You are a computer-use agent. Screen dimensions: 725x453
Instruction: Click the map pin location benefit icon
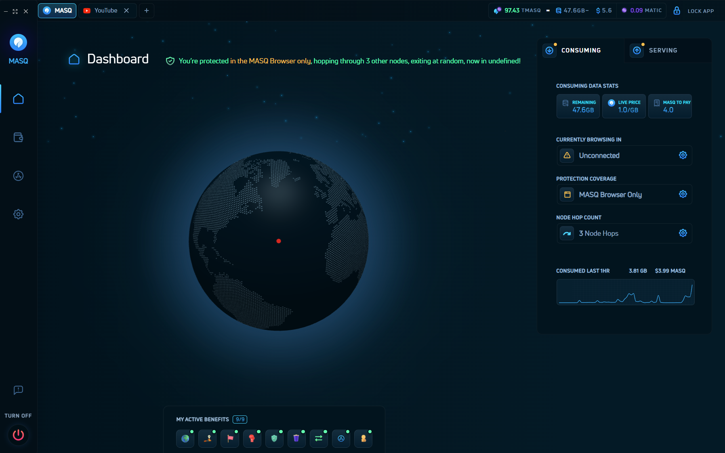click(x=208, y=438)
